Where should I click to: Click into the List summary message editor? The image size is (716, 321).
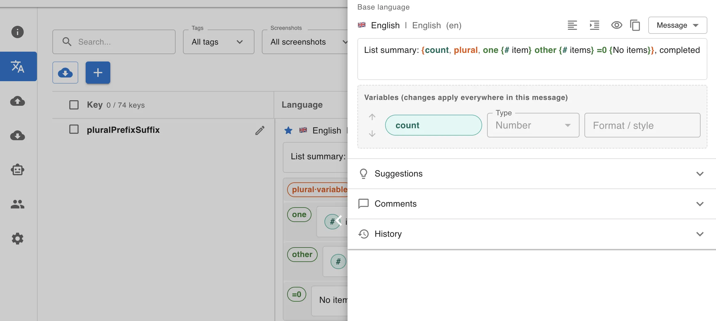click(532, 59)
